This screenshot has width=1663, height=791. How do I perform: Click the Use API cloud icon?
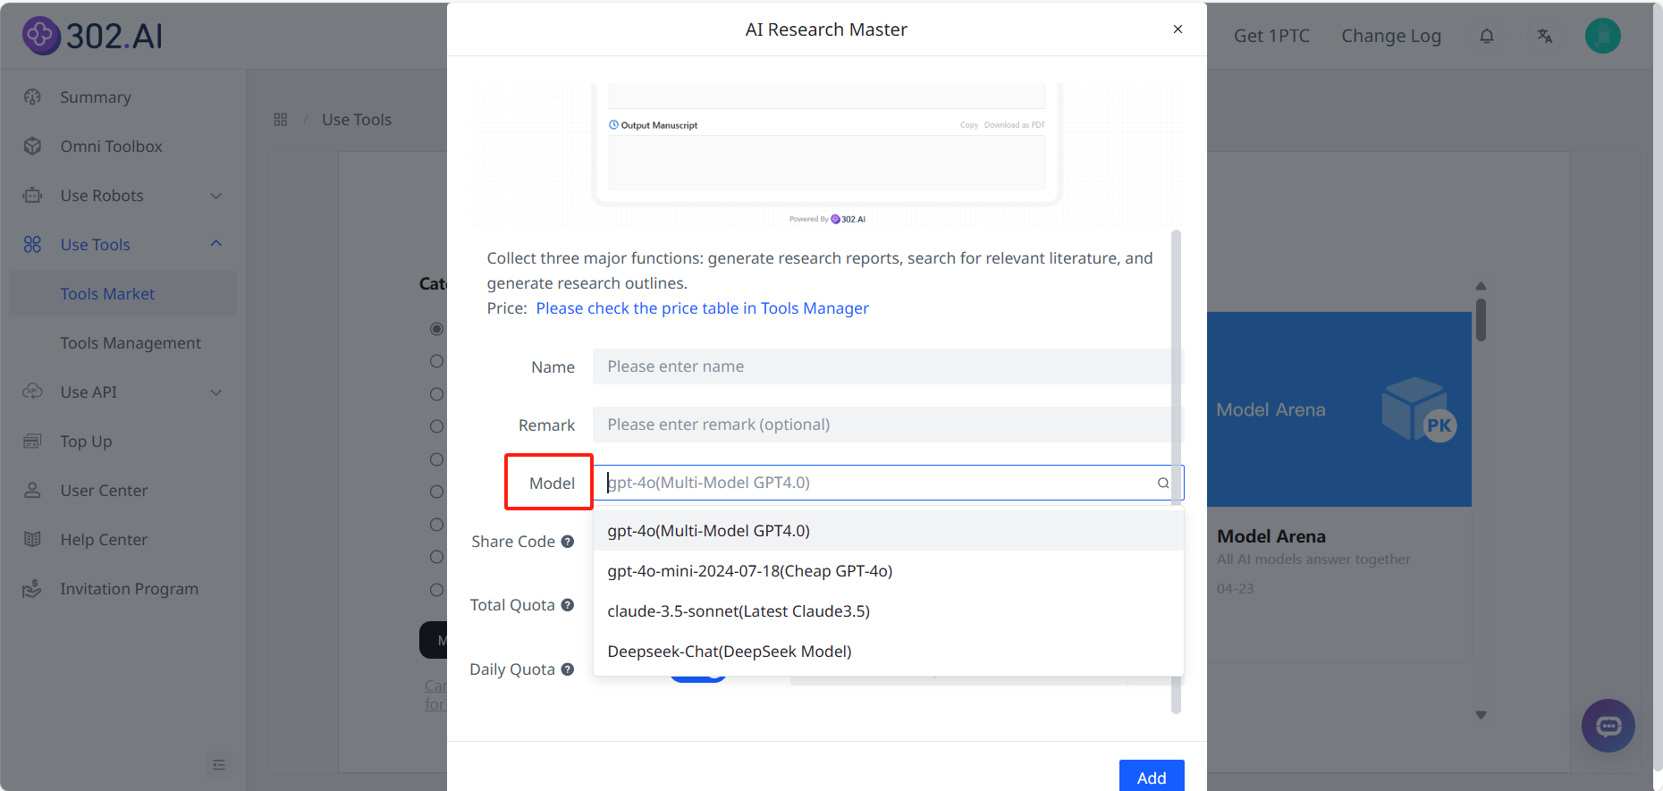33,392
